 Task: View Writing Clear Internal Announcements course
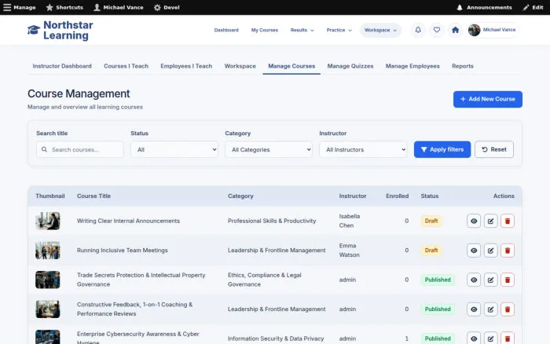point(474,221)
